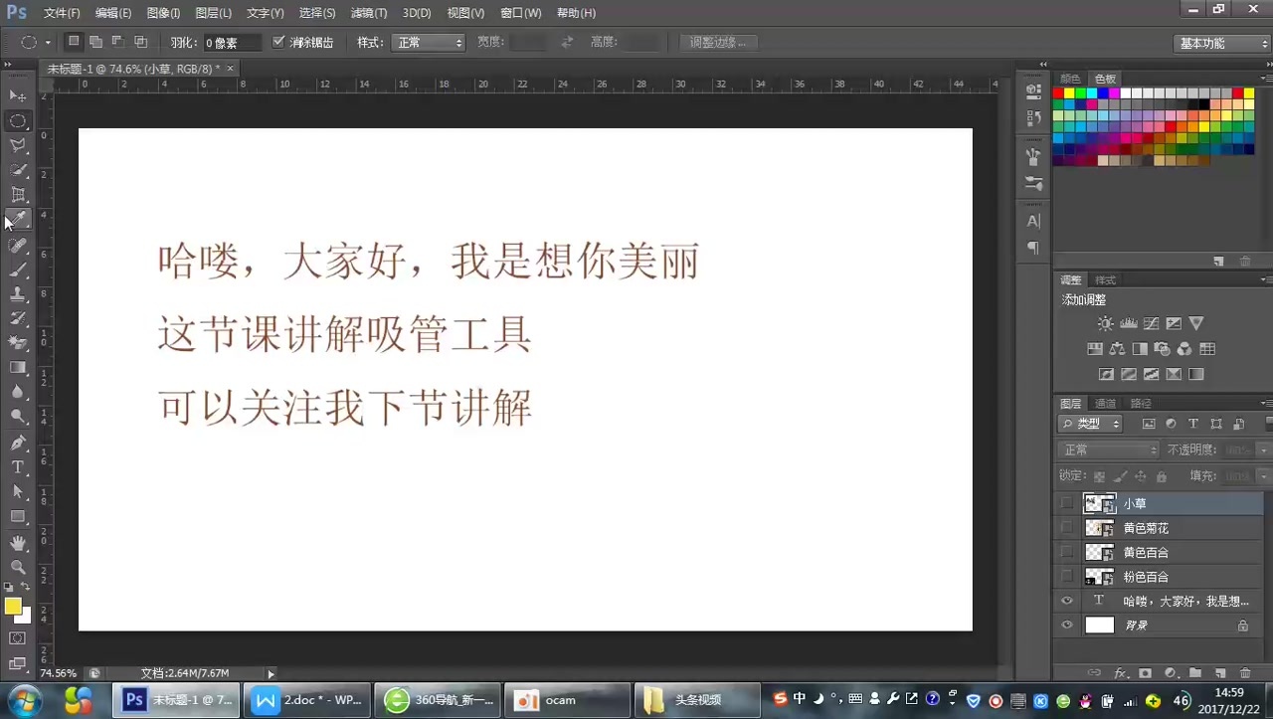Viewport: 1273px width, 719px height.
Task: Toggle the anti-alias (消除锯齿) checkbox
Action: tap(278, 43)
